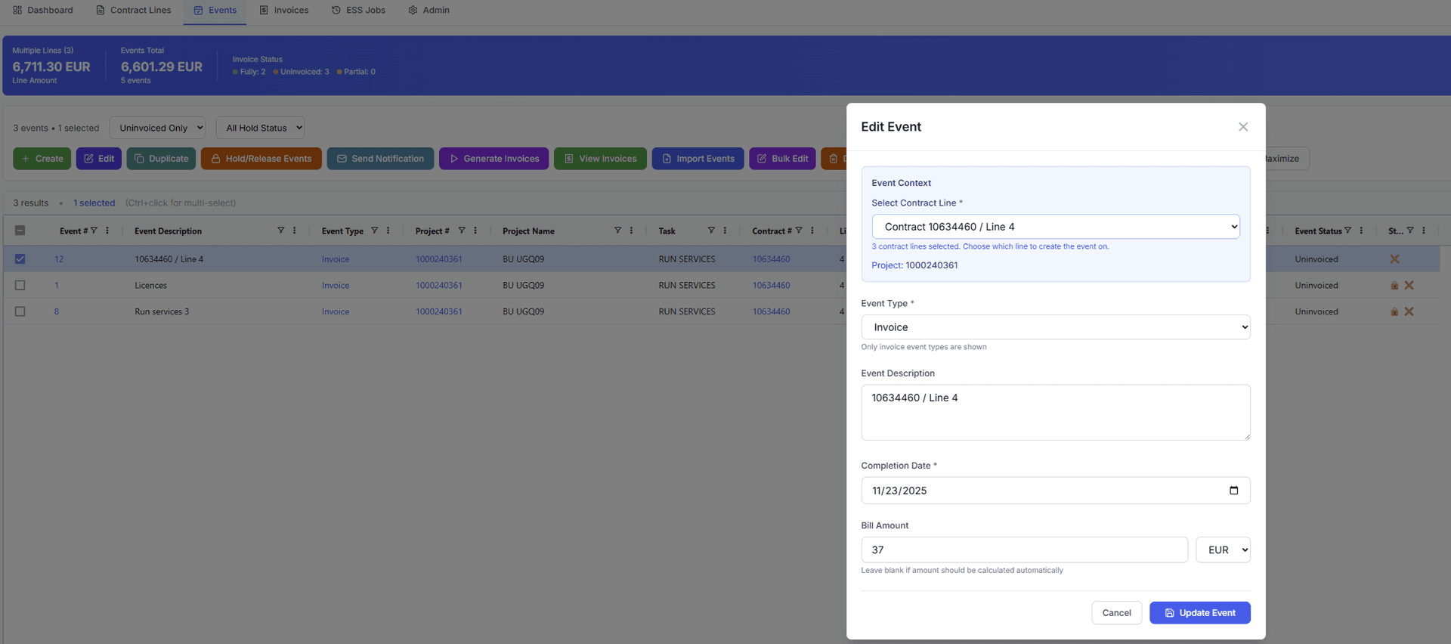Open the ESS Jobs tab

point(359,11)
